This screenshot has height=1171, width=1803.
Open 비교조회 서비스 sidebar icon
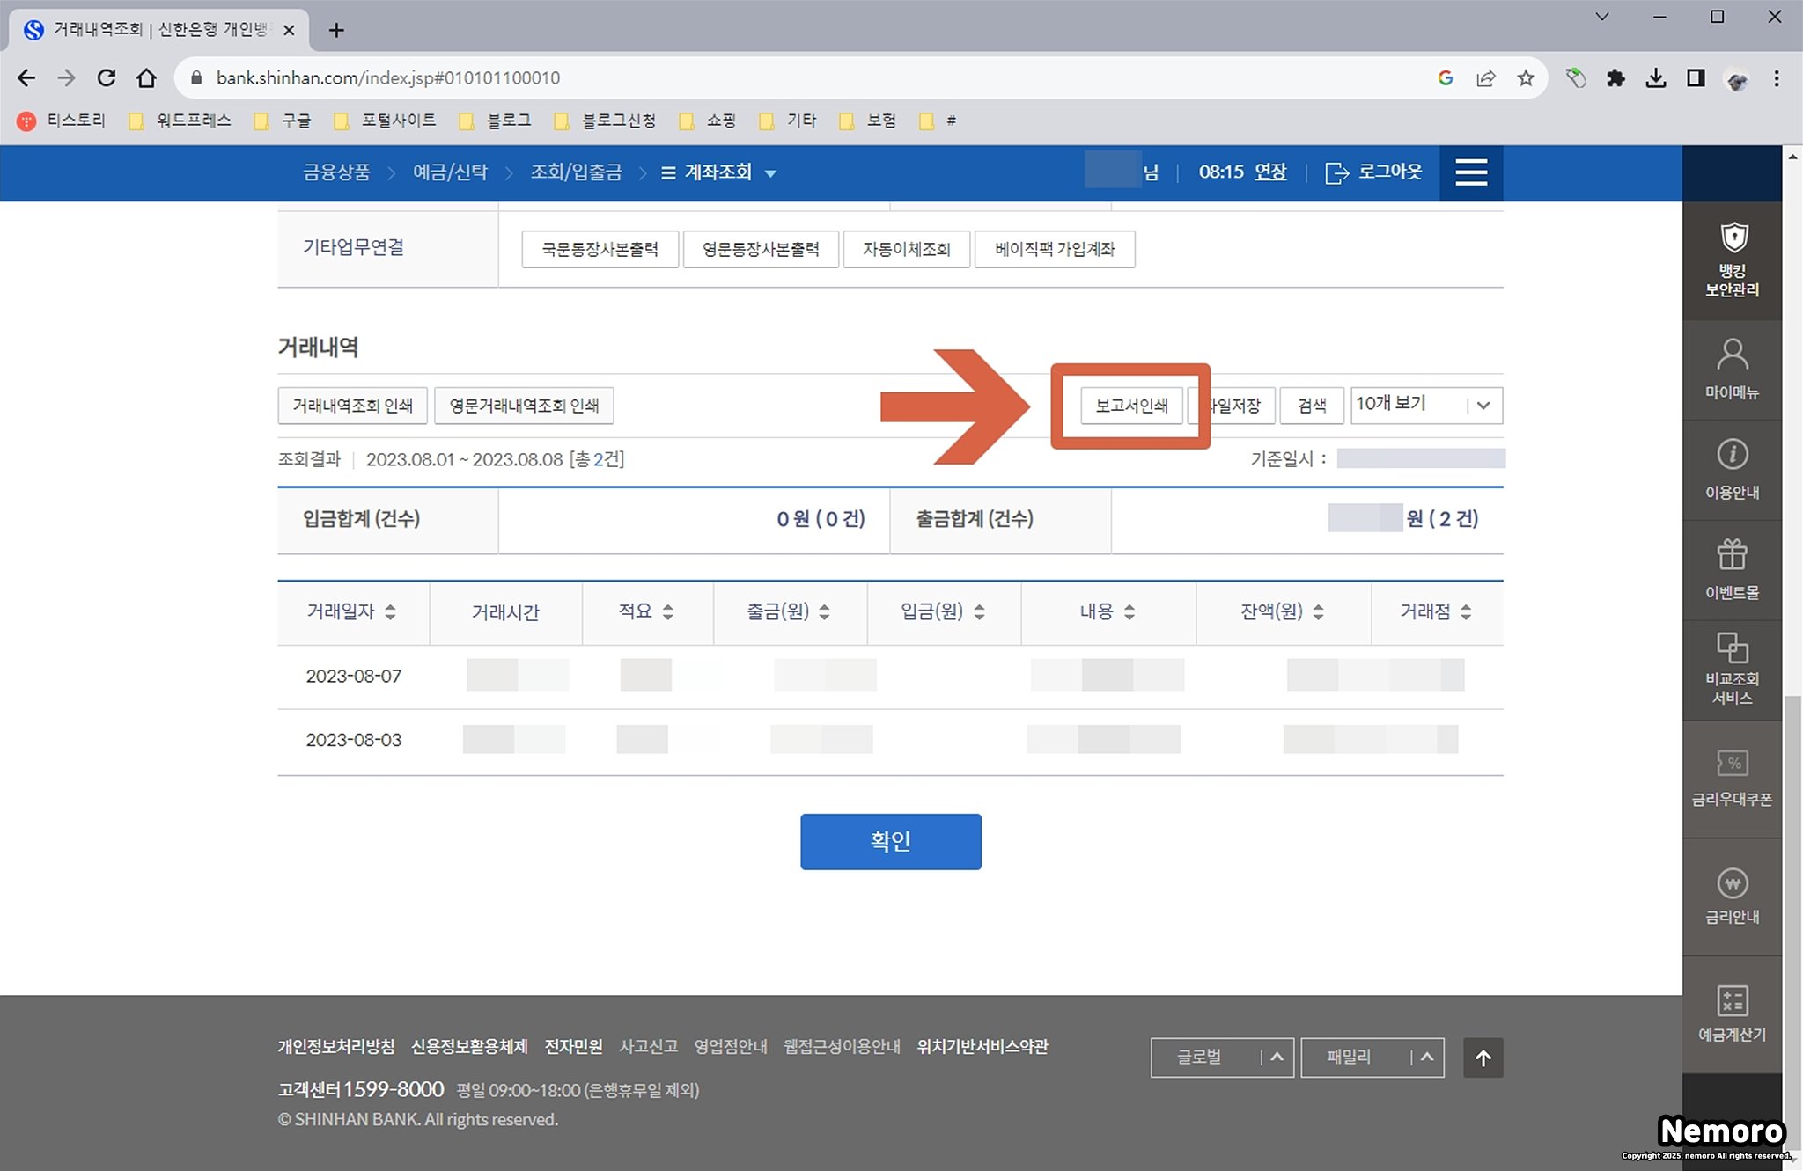pos(1732,650)
